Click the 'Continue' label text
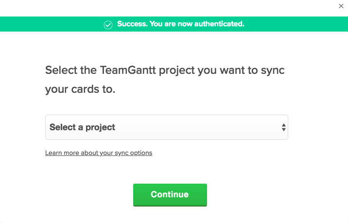This screenshot has width=348, height=223. click(170, 194)
